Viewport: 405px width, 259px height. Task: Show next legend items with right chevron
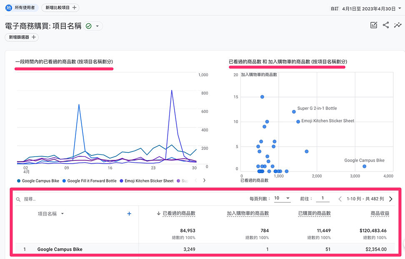pyautogui.click(x=204, y=180)
